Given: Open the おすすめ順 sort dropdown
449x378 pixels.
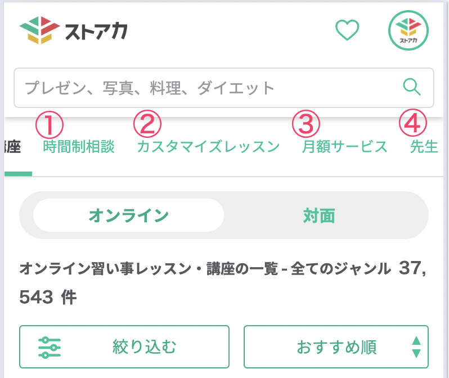Looking at the screenshot, I should pyautogui.click(x=336, y=347).
